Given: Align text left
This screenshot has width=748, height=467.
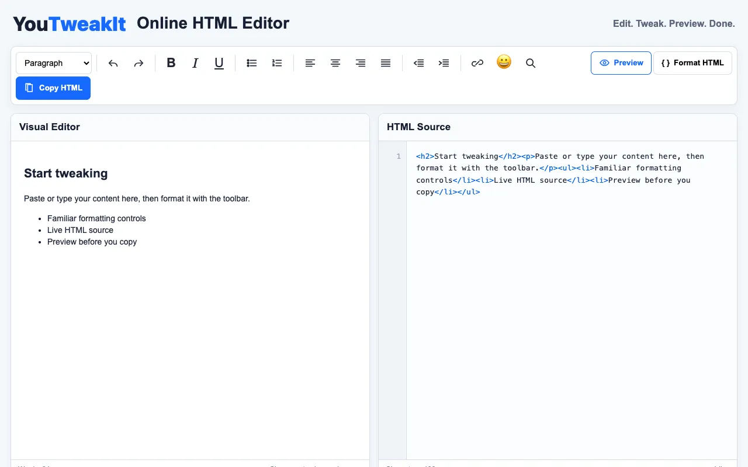Looking at the screenshot, I should point(310,63).
